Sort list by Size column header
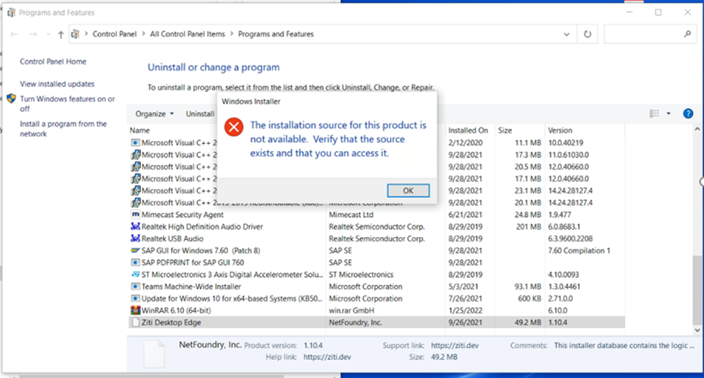Screen dimensions: 704x378 tap(505, 130)
